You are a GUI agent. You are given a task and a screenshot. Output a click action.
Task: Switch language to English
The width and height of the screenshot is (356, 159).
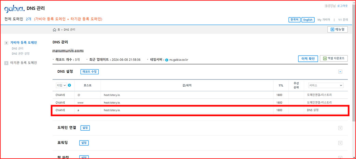tap(308, 20)
